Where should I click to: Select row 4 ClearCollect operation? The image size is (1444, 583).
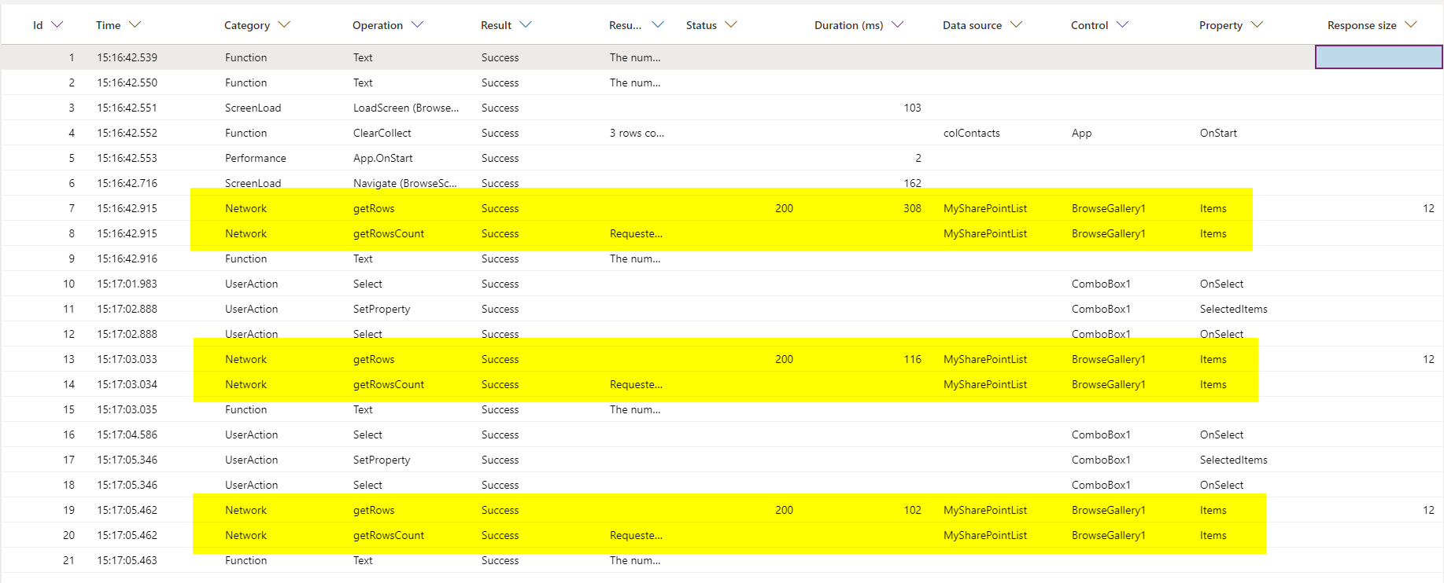click(382, 133)
